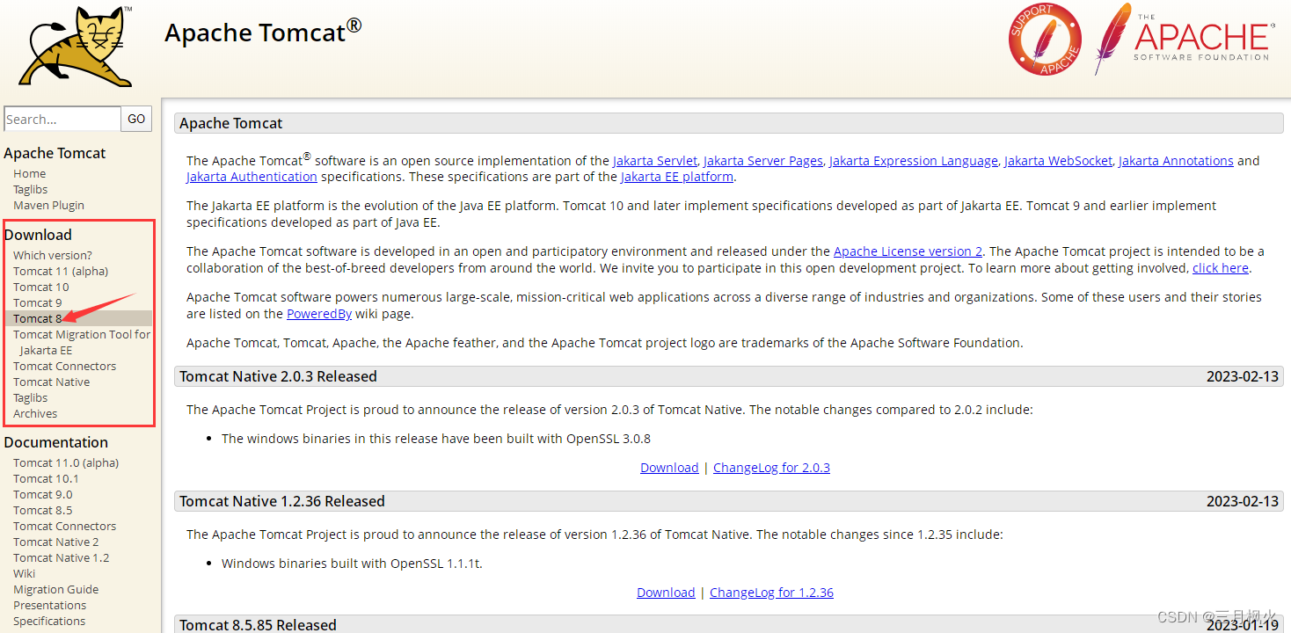Visit the Wiki link in the sidebar
Image resolution: width=1291 pixels, height=633 pixels.
pyautogui.click(x=25, y=574)
